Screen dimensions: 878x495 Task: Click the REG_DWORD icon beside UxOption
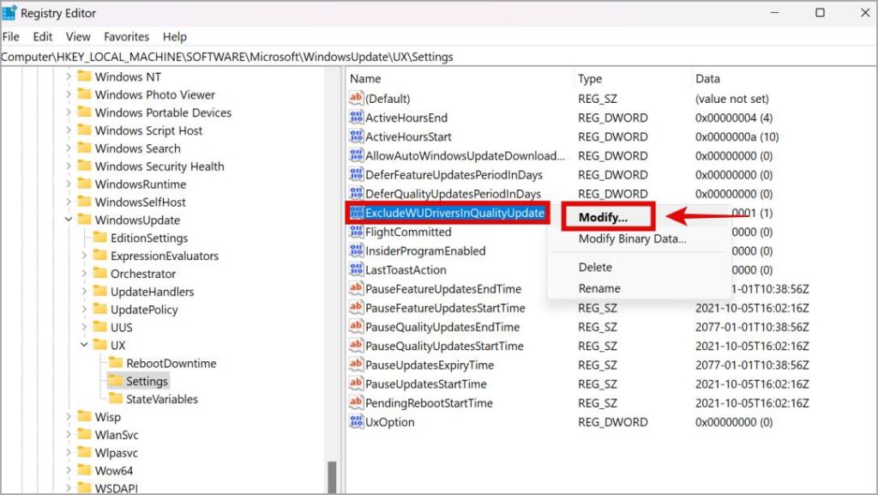click(355, 422)
